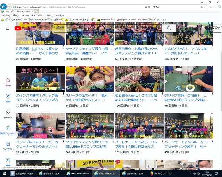
Task: Close the パートナーチャンネル - YouTube tab
Action: tap(33, 11)
